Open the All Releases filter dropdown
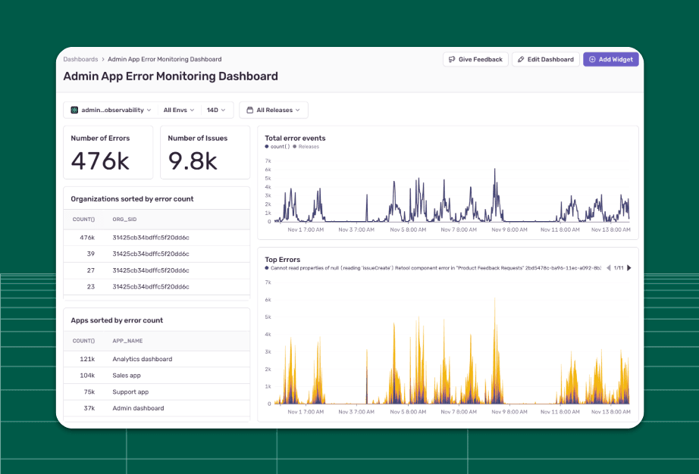 pos(274,111)
